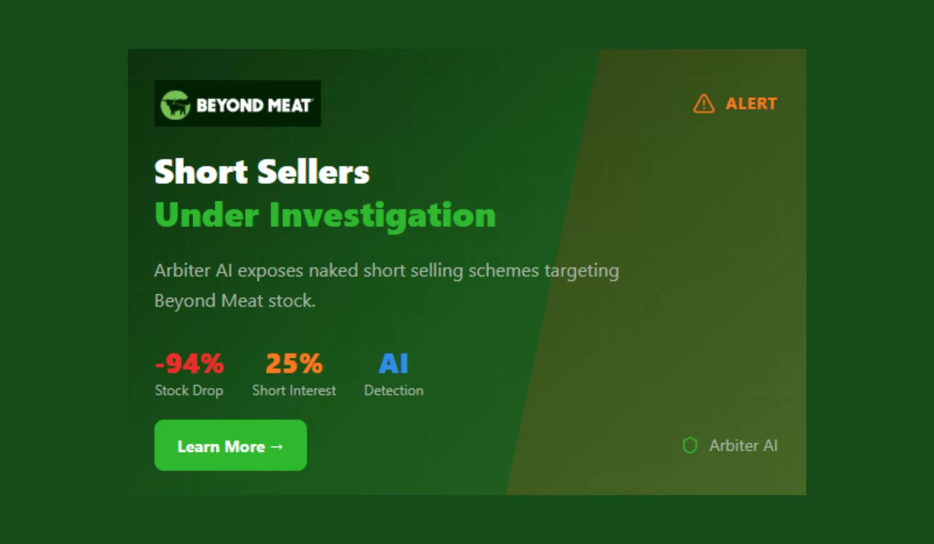Click the Detection label
Image resolution: width=934 pixels, height=544 pixels.
(393, 391)
